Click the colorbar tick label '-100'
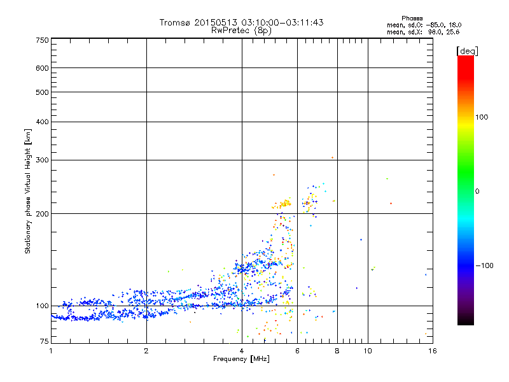Viewport: 509px width, 382px height. point(484,265)
